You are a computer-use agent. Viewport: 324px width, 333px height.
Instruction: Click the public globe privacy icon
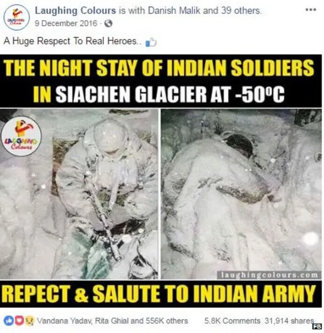click(x=108, y=23)
